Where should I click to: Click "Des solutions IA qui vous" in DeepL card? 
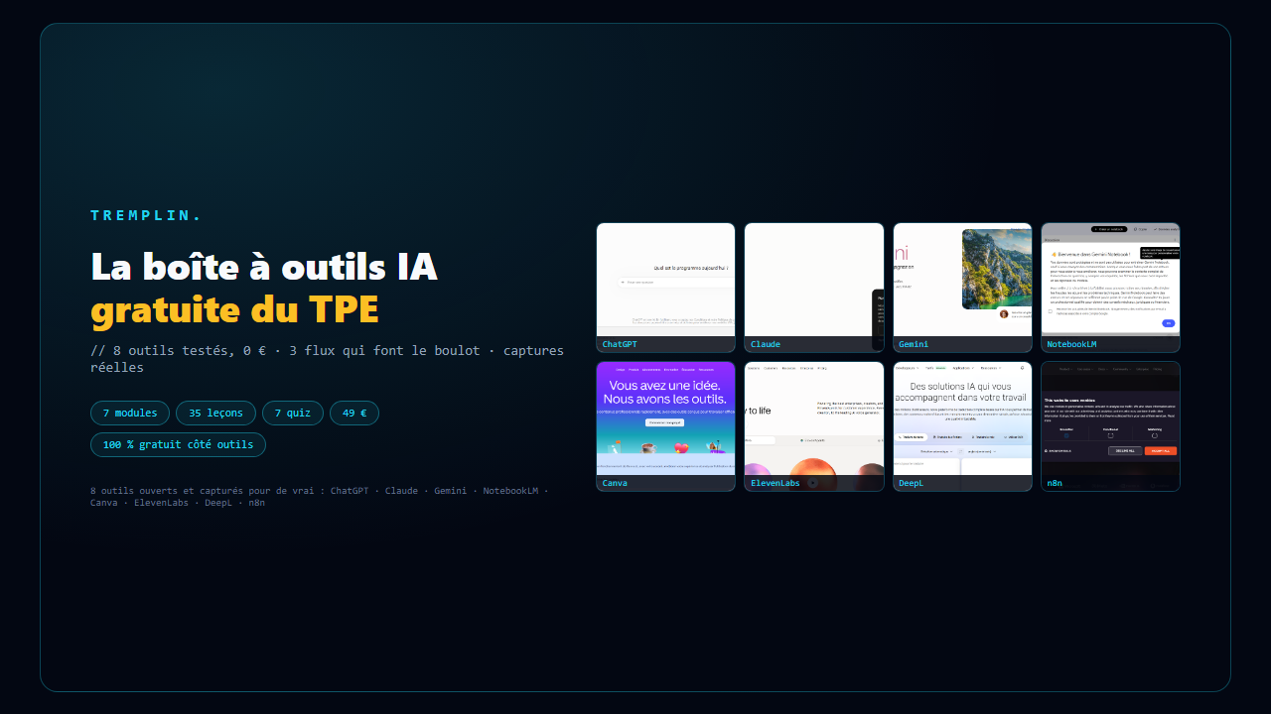(x=962, y=387)
